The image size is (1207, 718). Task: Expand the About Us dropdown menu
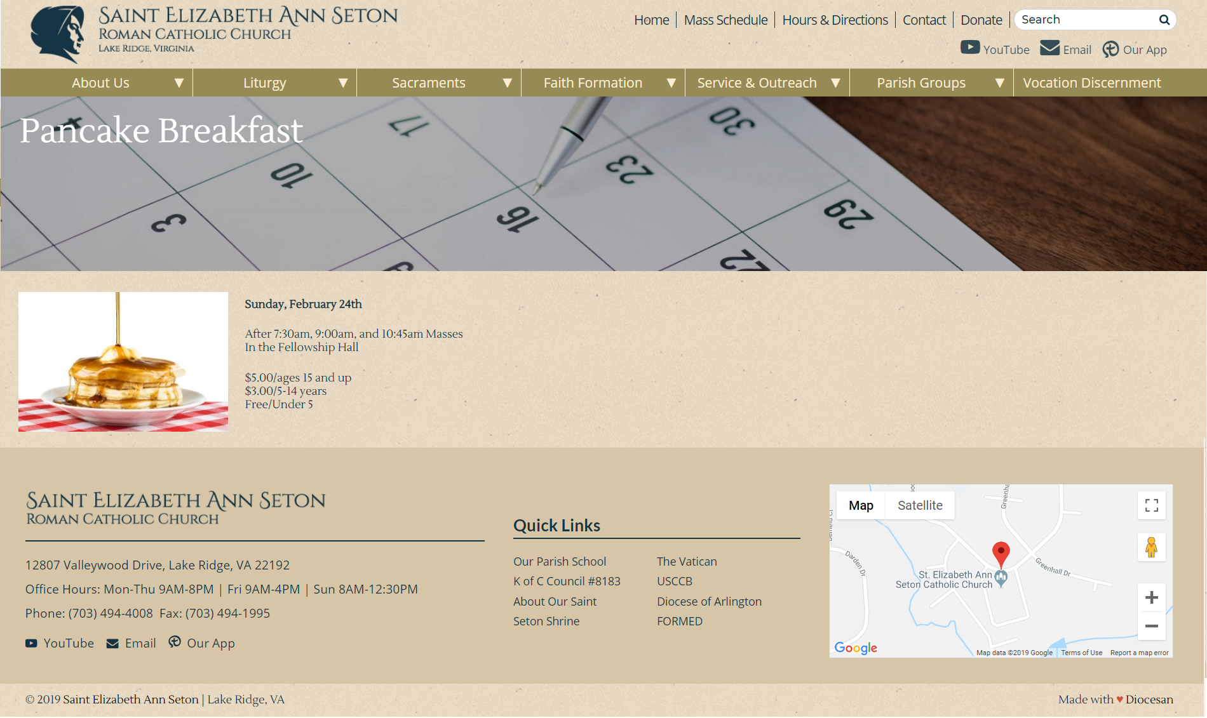[x=179, y=83]
